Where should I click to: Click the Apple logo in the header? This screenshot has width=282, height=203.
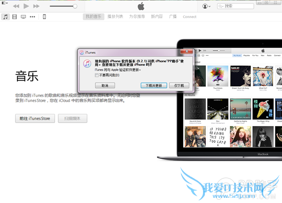pos(141,6)
